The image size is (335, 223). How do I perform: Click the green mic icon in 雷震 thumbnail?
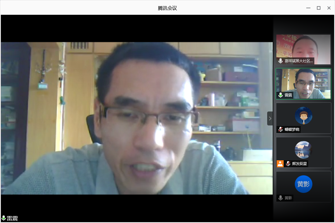(281, 95)
